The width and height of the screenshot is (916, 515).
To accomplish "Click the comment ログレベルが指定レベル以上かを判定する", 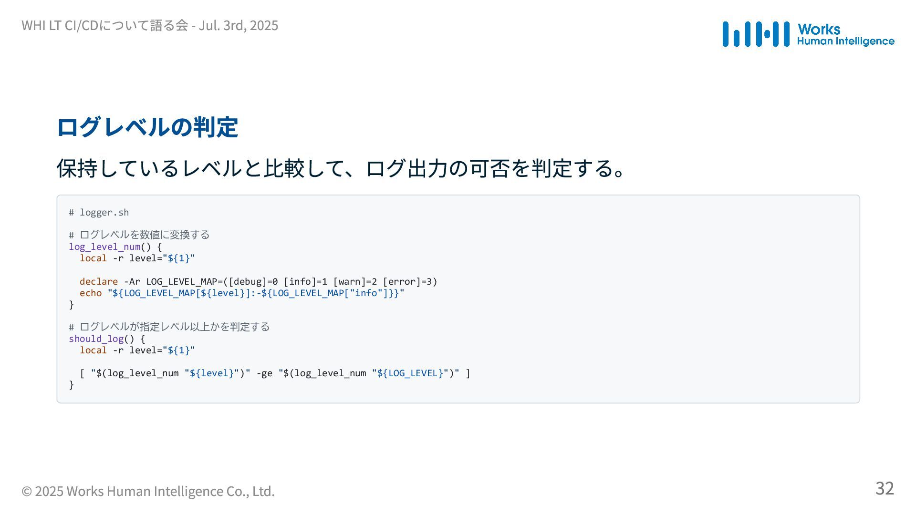I will click(x=169, y=327).
